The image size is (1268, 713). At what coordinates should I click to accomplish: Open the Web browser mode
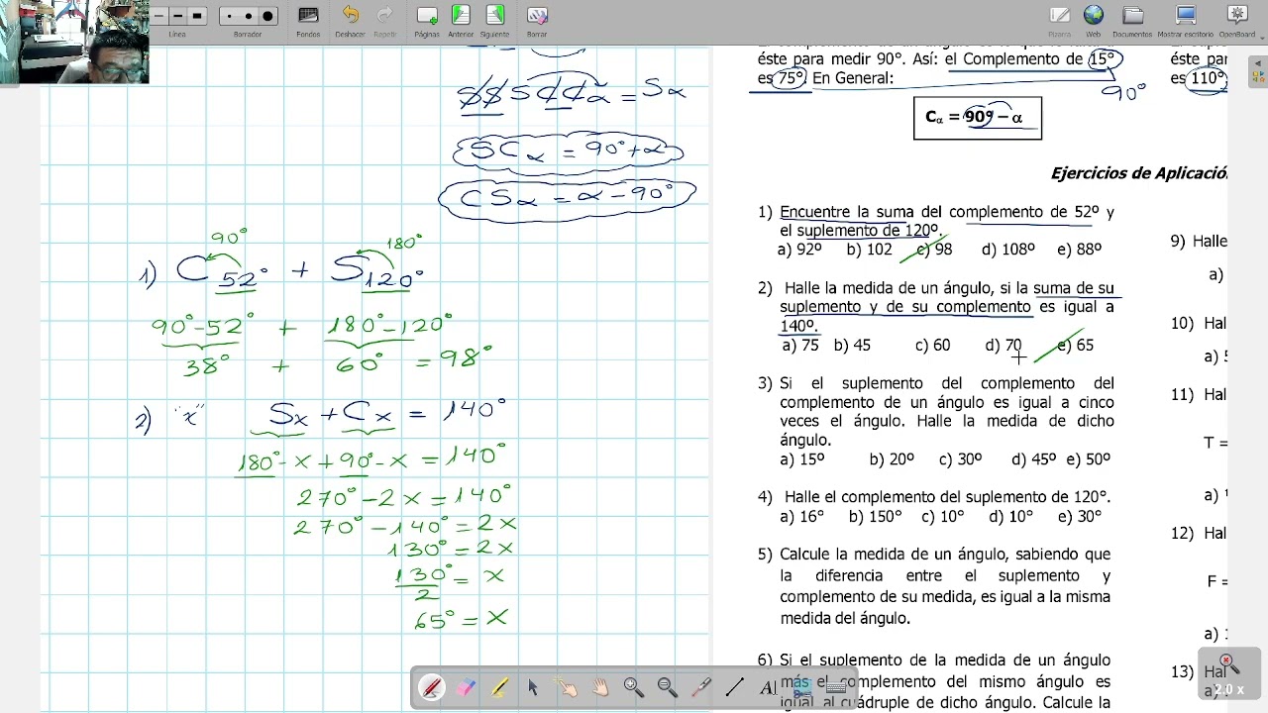tap(1093, 21)
